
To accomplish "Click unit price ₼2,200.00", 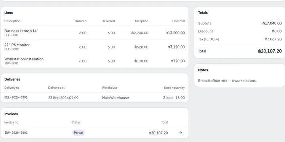I will point(140,33).
